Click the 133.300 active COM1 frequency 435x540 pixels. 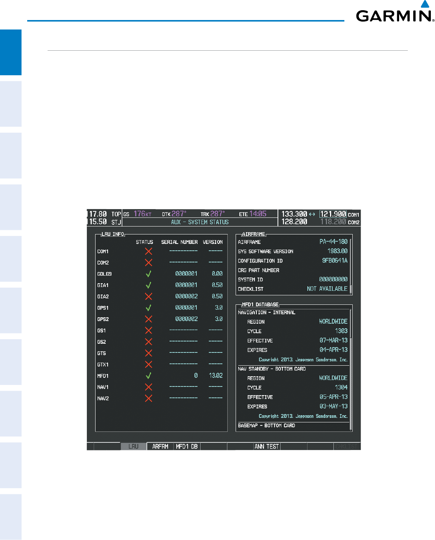click(294, 214)
